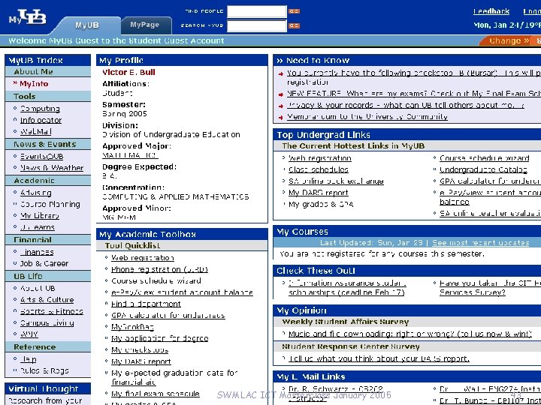The image size is (541, 405).
Task: Open My DARS report in Top Undergrad Links
Action: 319,193
